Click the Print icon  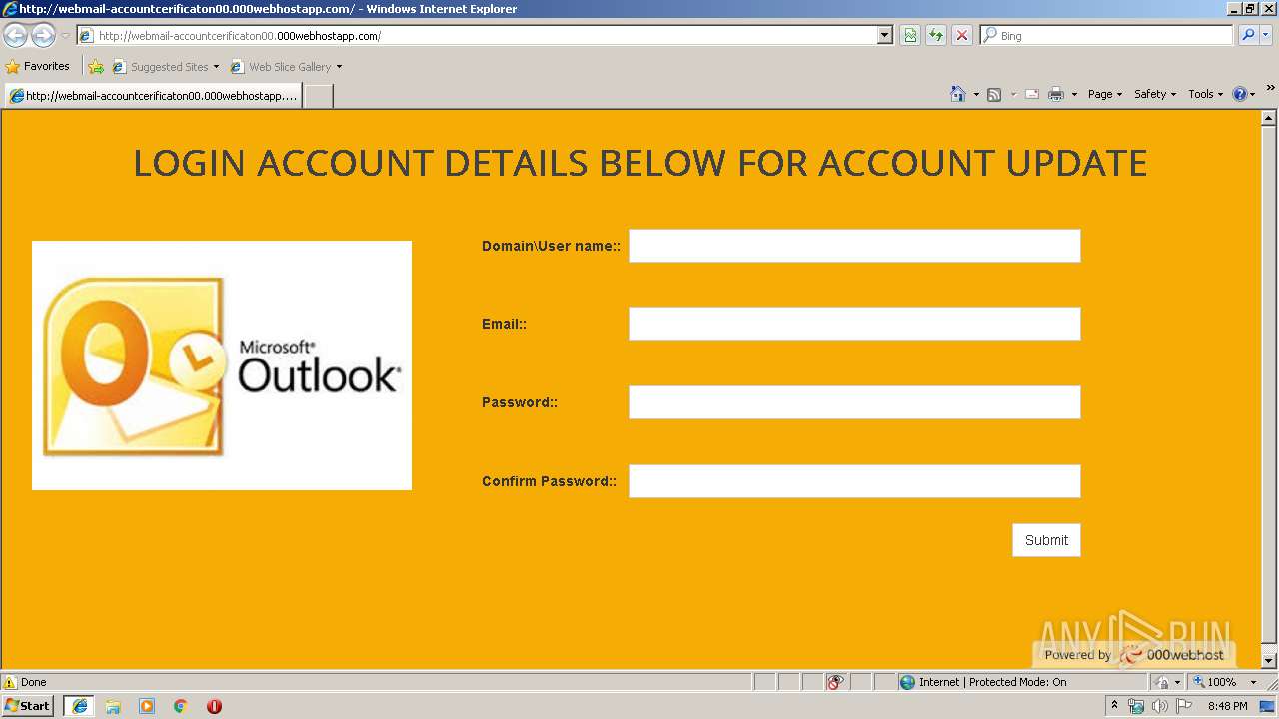pos(1056,94)
